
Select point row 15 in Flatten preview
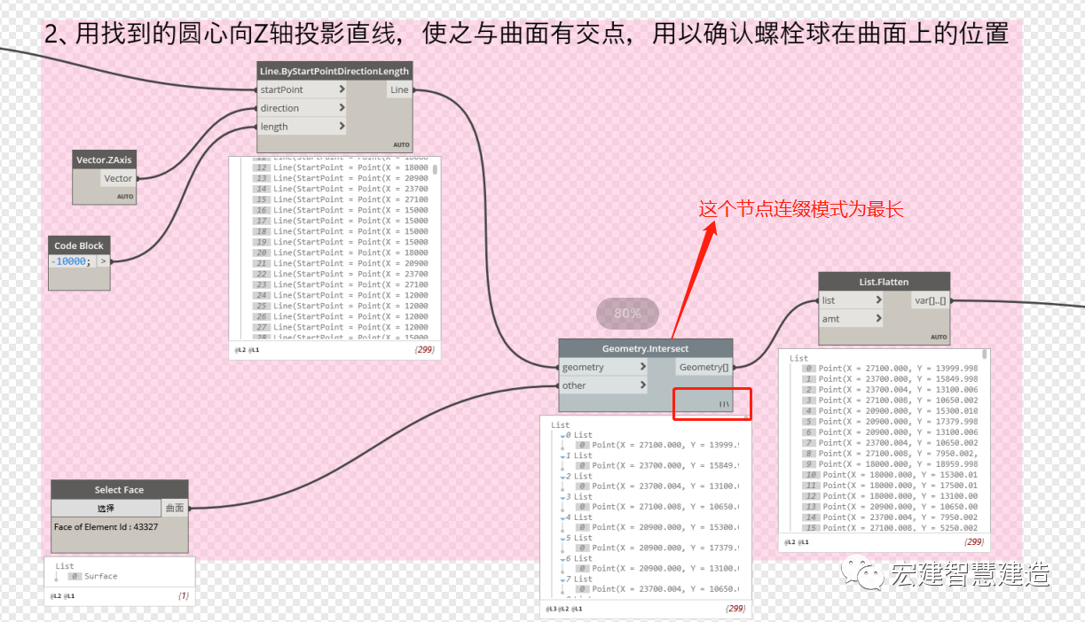890,527
